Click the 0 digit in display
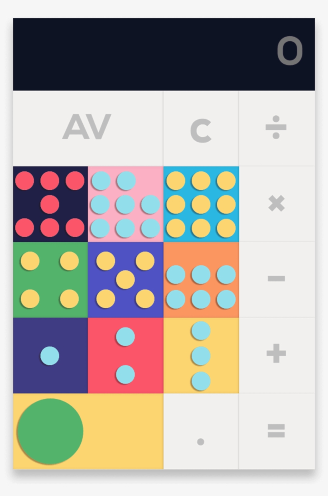 [290, 51]
